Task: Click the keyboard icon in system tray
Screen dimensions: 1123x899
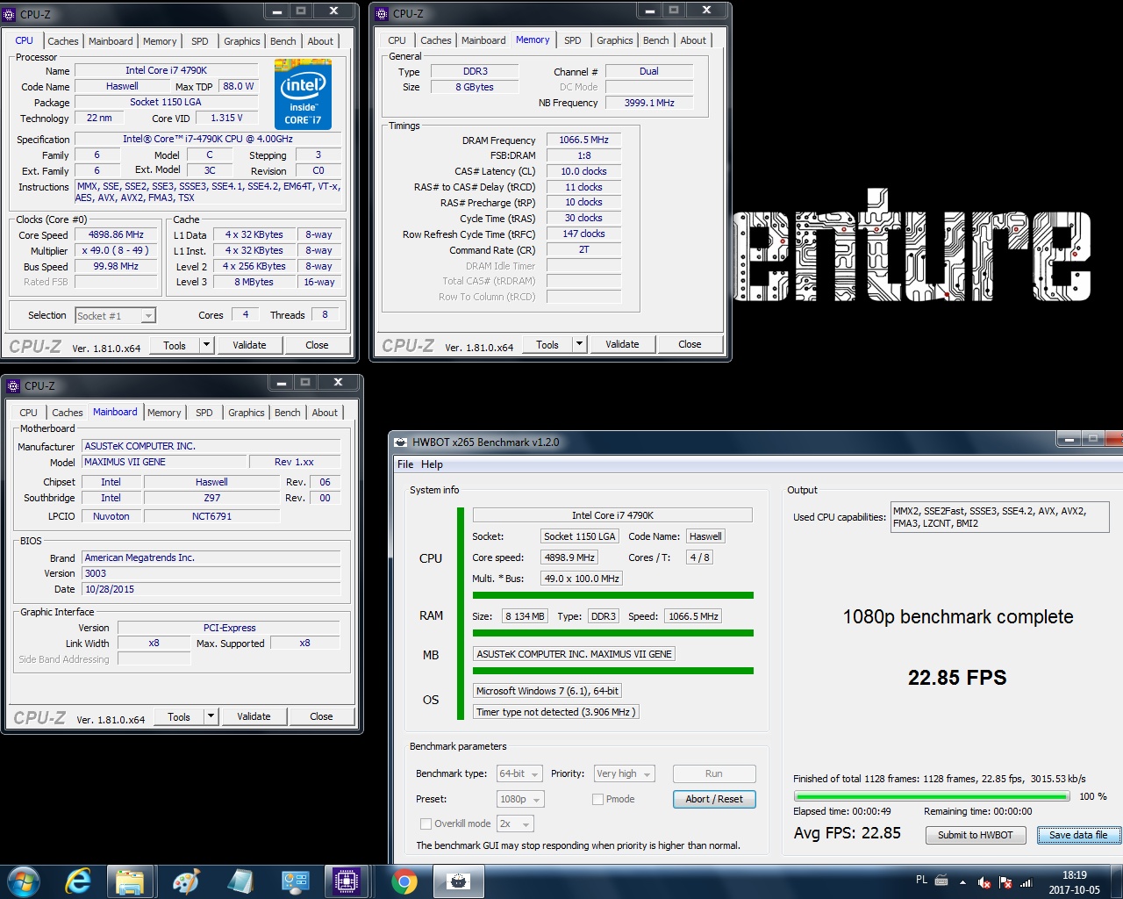Action: coord(941,881)
